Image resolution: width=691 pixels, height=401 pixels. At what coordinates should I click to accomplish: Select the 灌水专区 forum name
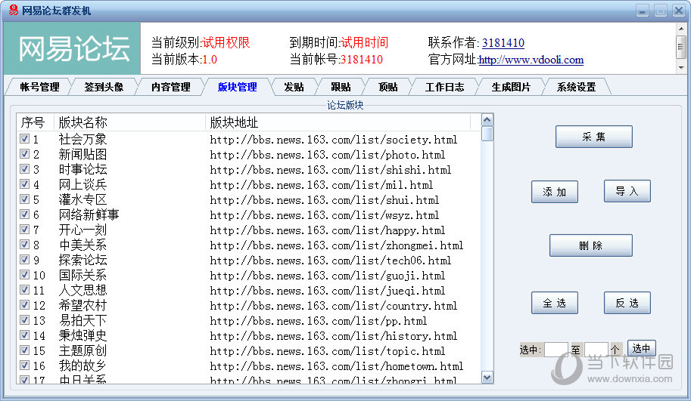[82, 199]
